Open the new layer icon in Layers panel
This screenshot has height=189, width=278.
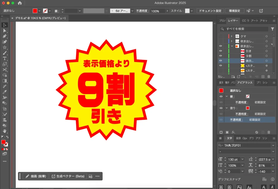pos(263,77)
